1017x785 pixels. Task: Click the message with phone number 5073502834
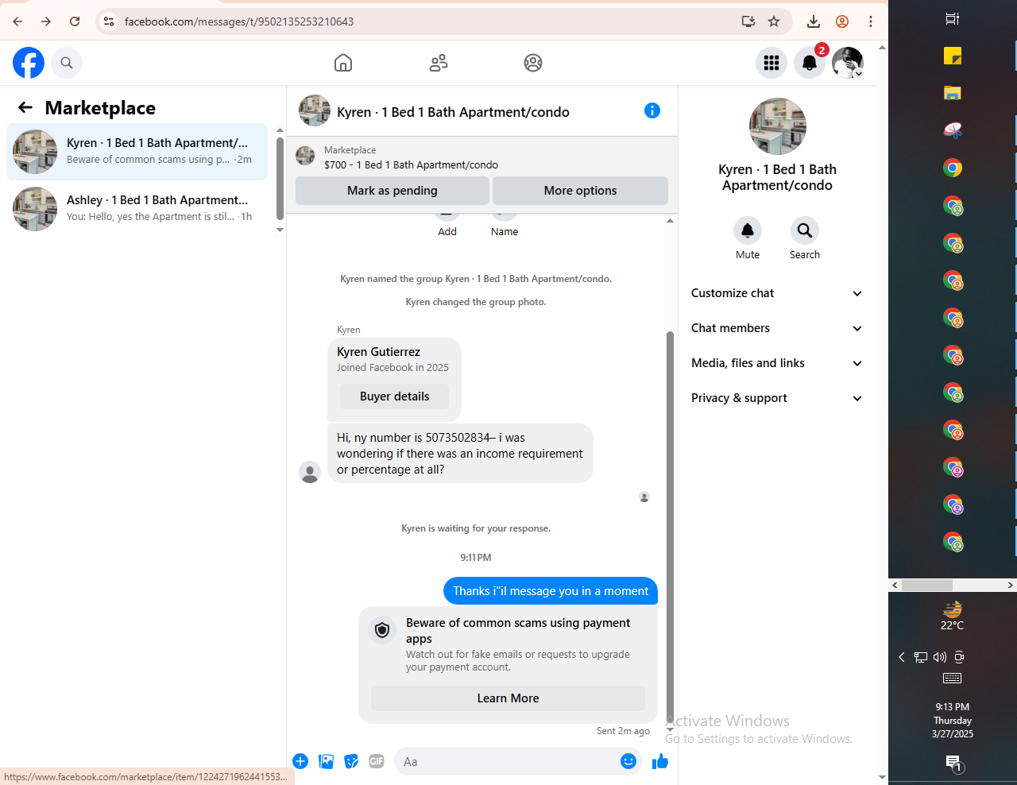pyautogui.click(x=460, y=454)
